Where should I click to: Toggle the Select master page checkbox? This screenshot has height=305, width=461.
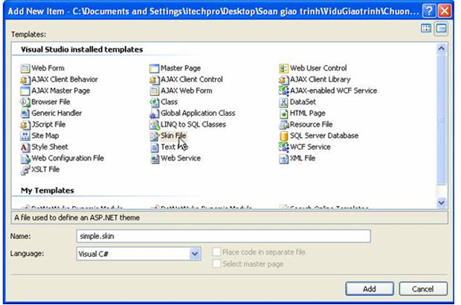217,263
